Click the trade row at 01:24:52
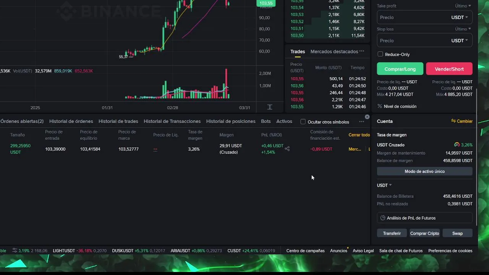 (328, 79)
